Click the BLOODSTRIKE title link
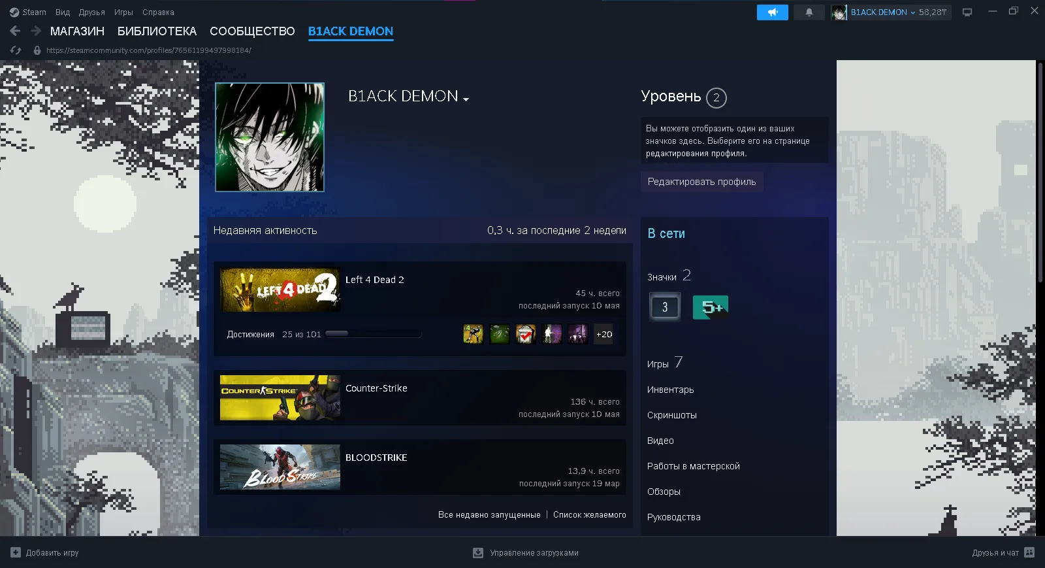 coord(376,458)
